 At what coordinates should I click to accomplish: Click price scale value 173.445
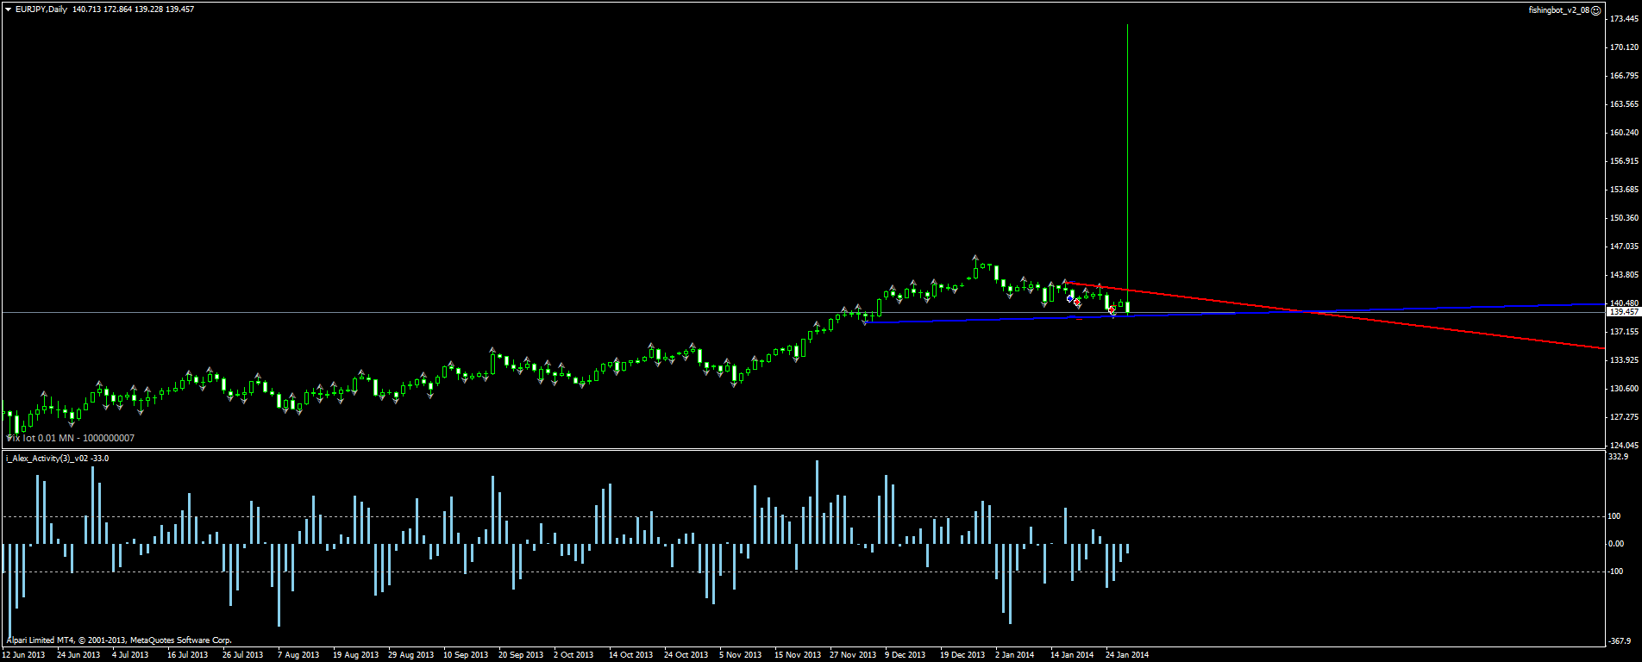[1624, 18]
